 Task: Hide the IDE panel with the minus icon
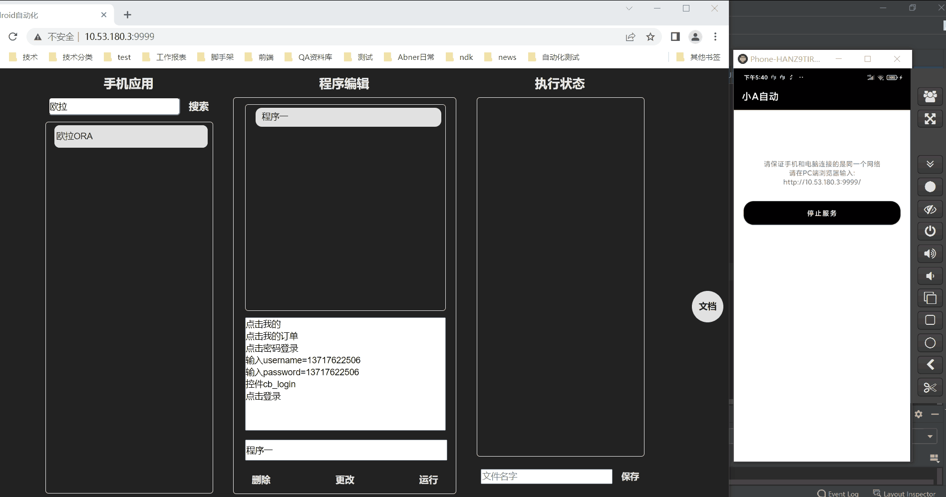pos(935,414)
